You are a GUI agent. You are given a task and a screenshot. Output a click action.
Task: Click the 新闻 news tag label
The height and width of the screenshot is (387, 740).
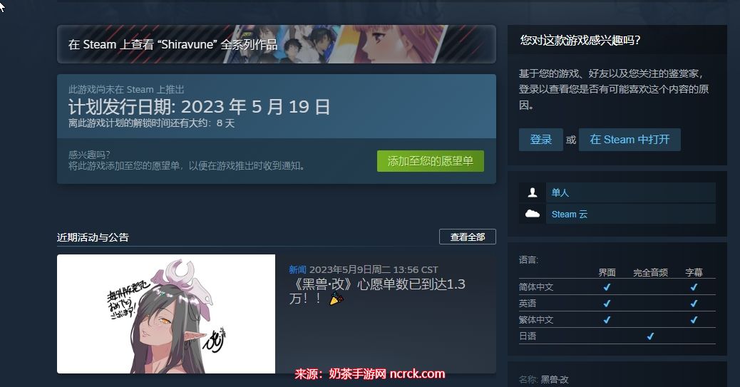coord(297,270)
